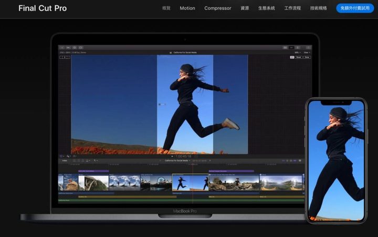
Task: Open the 資源 resources page
Action: coord(245,8)
